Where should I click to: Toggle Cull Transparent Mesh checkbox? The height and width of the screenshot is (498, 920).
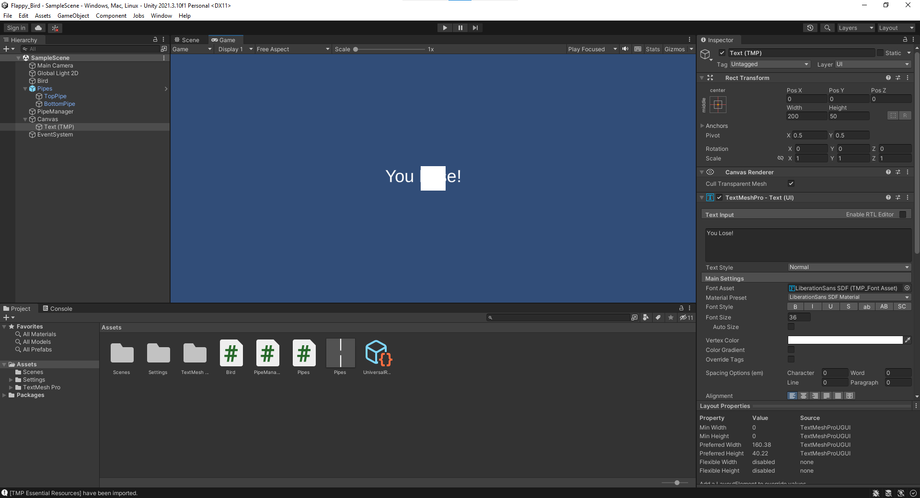(791, 183)
